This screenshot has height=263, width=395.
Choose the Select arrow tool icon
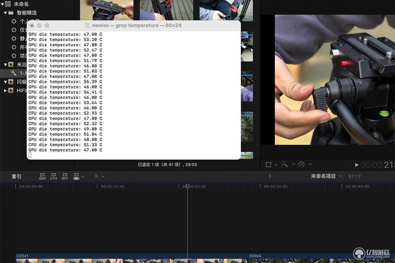pyautogui.click(x=96, y=177)
